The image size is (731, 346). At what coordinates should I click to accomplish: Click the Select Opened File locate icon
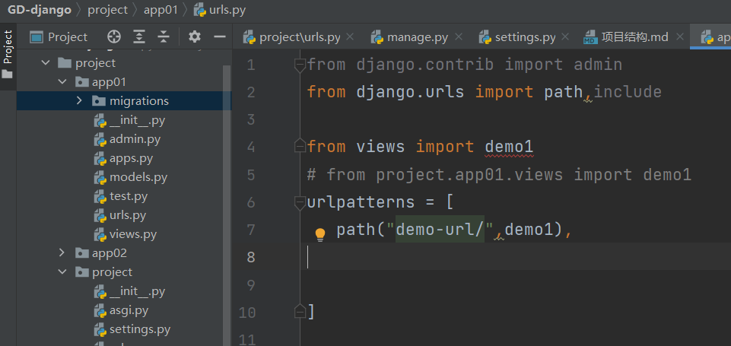pyautogui.click(x=114, y=37)
